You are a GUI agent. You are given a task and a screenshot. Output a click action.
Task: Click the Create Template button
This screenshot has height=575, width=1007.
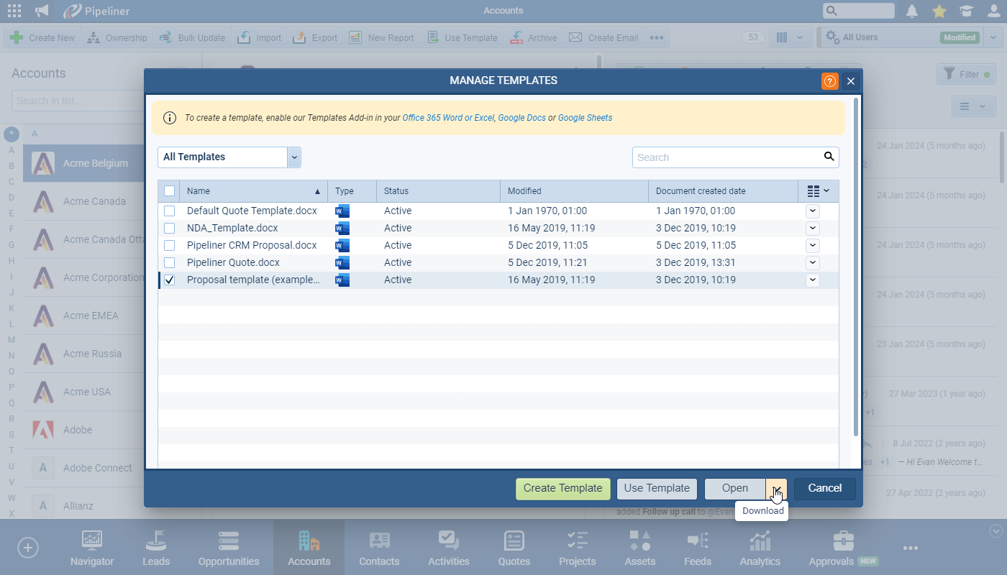point(562,488)
